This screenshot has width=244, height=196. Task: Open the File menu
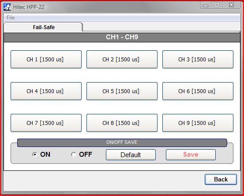click(11, 18)
